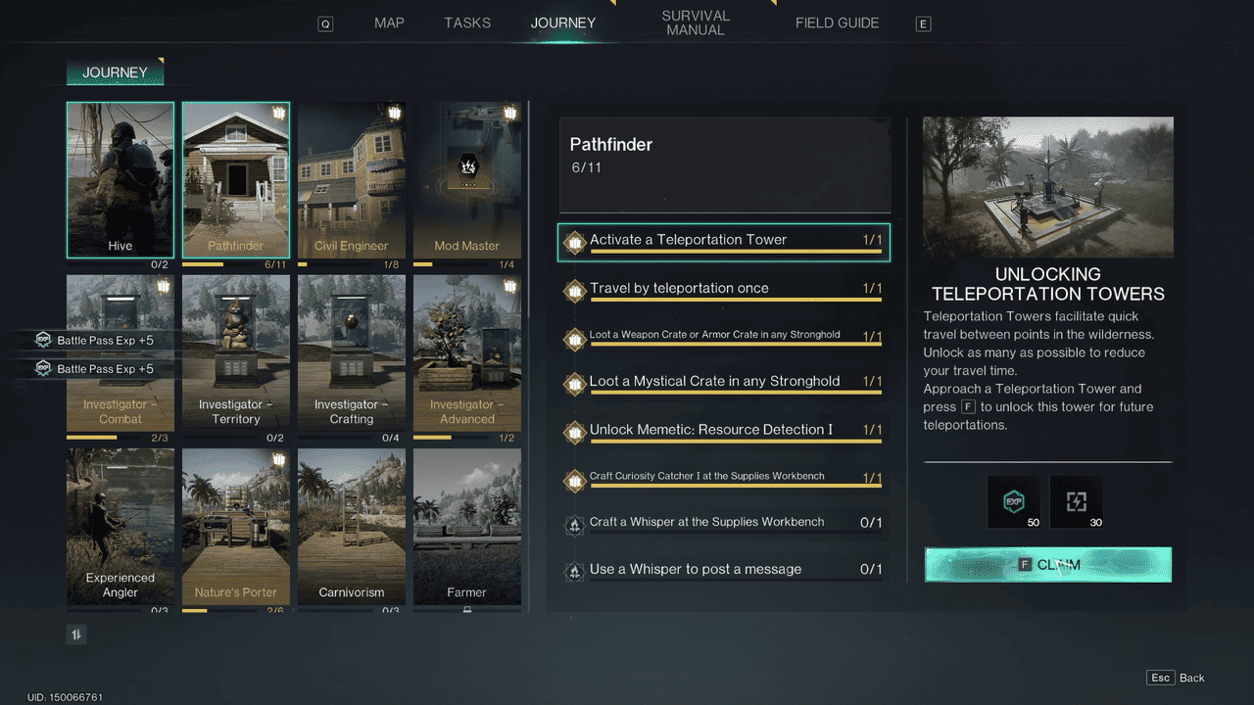The height and width of the screenshot is (705, 1254).
Task: Click badge beside Craft Curiosity Catcher I task
Action: pyautogui.click(x=575, y=481)
